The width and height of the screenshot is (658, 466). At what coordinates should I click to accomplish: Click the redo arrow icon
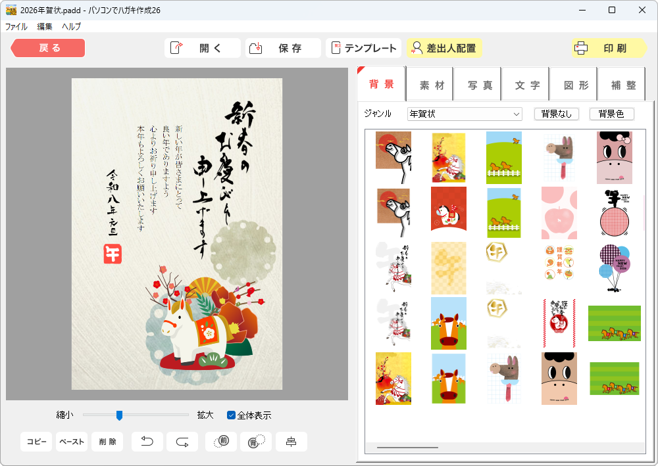point(182,442)
